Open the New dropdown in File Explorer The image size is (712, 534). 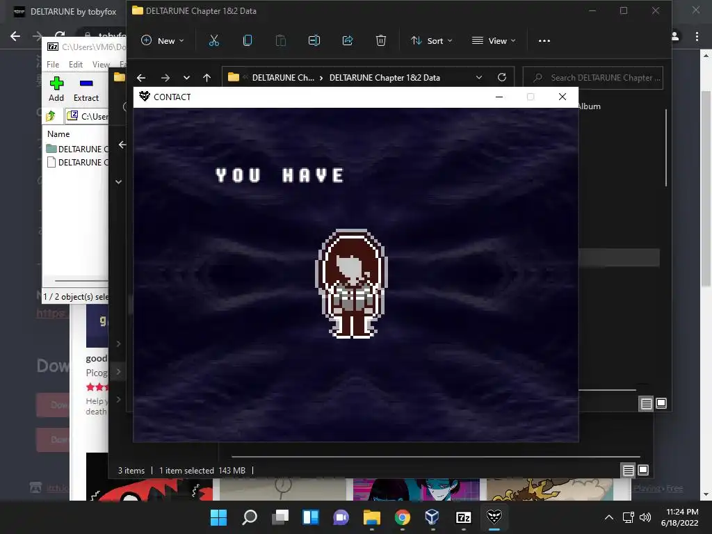[x=163, y=41]
